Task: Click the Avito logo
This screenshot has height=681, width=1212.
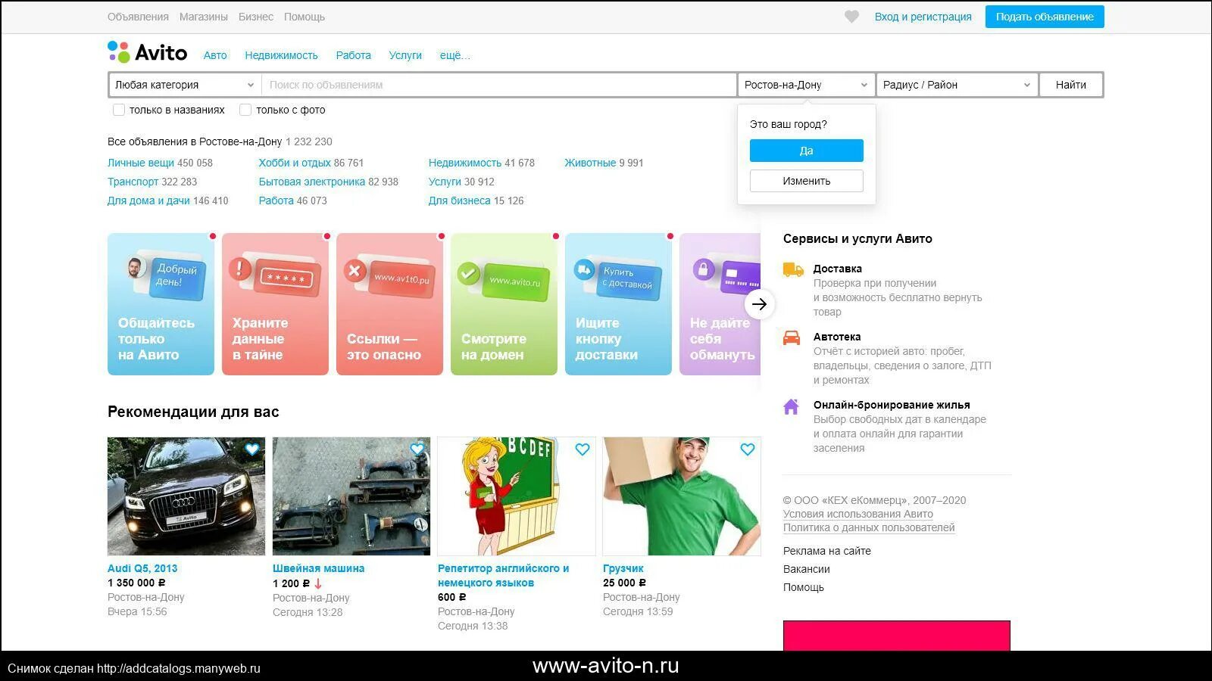Action: [x=147, y=52]
